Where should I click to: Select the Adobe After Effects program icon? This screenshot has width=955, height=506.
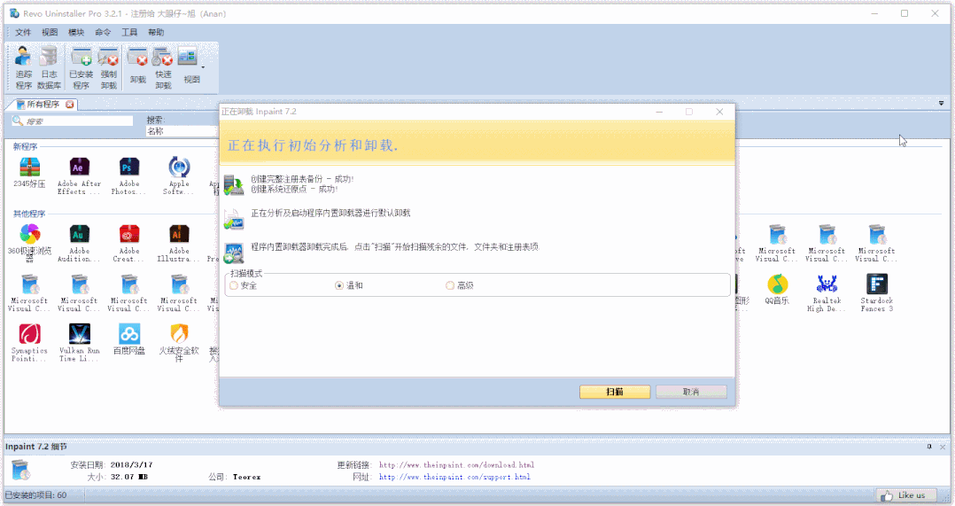pyautogui.click(x=80, y=167)
